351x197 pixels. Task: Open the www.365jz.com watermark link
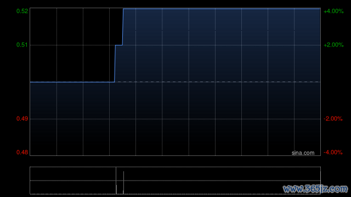(315, 189)
